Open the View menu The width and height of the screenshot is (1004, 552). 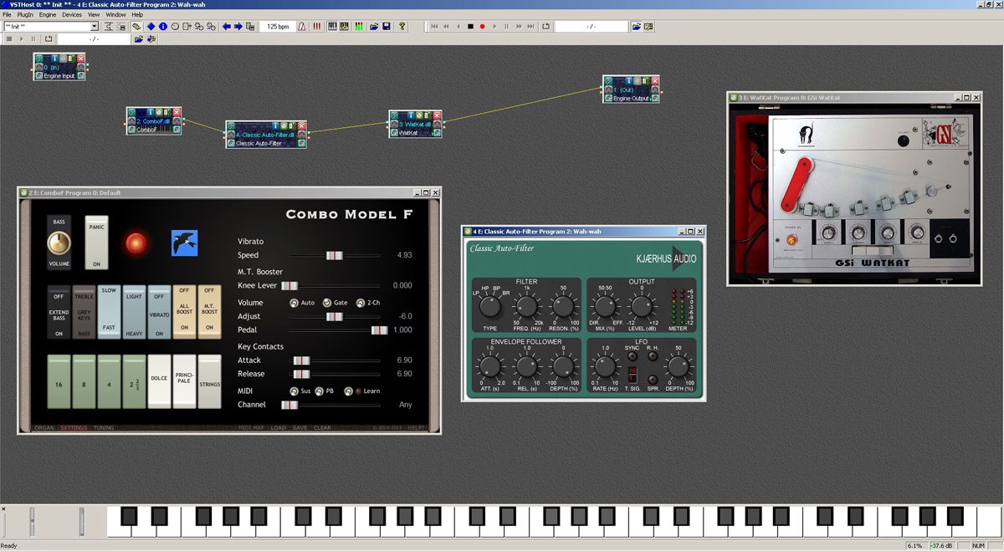94,14
